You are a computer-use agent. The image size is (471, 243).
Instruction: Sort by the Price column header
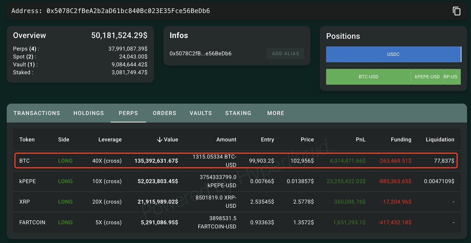tap(307, 140)
